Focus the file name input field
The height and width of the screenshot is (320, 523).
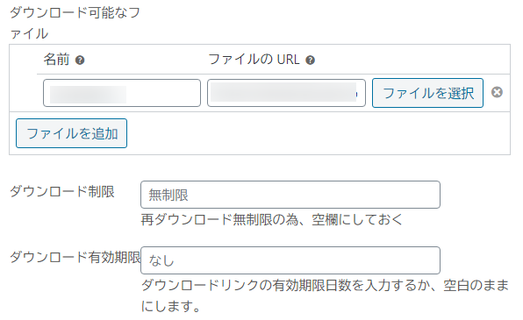point(122,93)
